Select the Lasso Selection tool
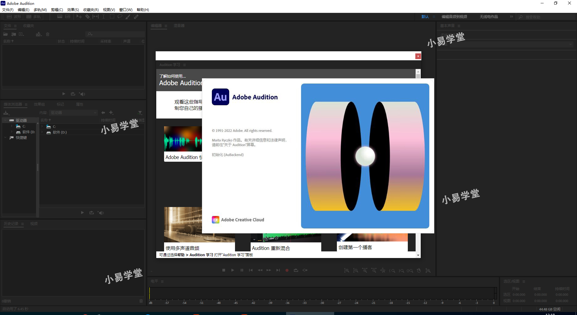The image size is (577, 315). [120, 17]
